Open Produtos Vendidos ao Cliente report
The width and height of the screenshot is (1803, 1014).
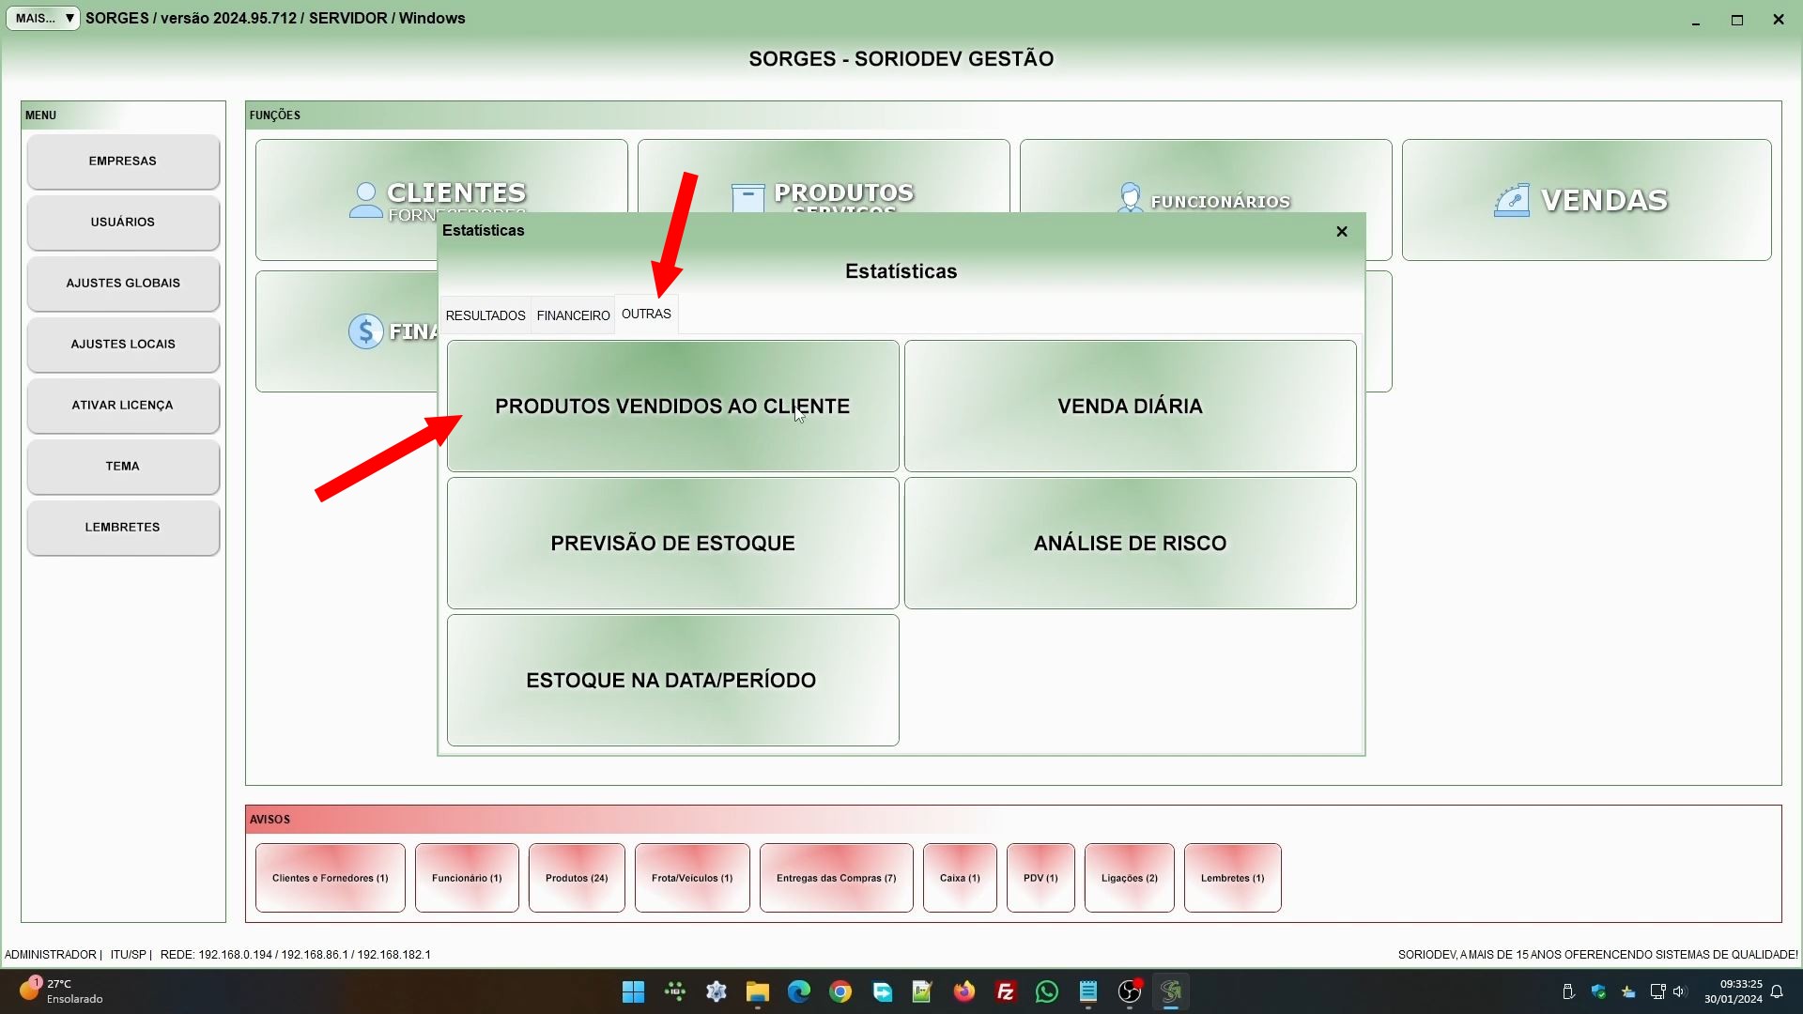click(x=672, y=406)
